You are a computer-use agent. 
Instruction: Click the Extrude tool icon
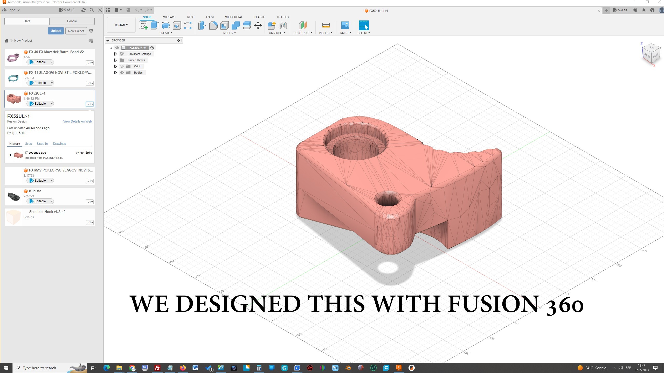[x=155, y=25]
